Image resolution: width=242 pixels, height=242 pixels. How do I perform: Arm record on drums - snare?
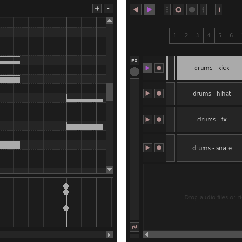click(159, 148)
